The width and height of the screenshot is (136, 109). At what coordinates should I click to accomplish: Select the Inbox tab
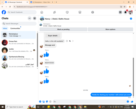click(5, 28)
